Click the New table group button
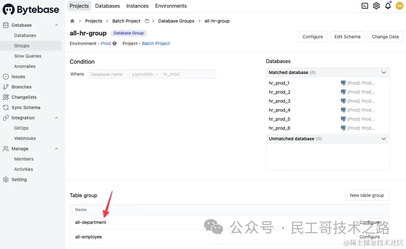 pyautogui.click(x=367, y=195)
